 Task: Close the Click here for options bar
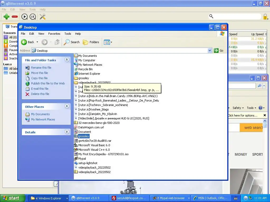click(265, 115)
